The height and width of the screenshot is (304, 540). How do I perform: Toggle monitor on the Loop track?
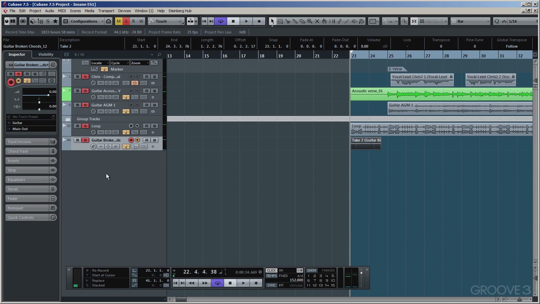click(137, 126)
